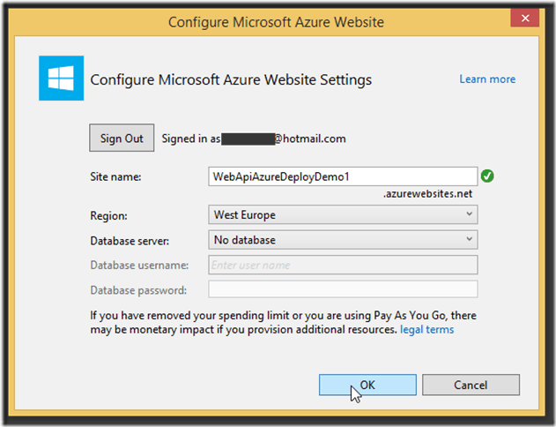This screenshot has width=556, height=427.
Task: Close the Configure Microsoft Azure Website dialog
Action: coord(525,18)
